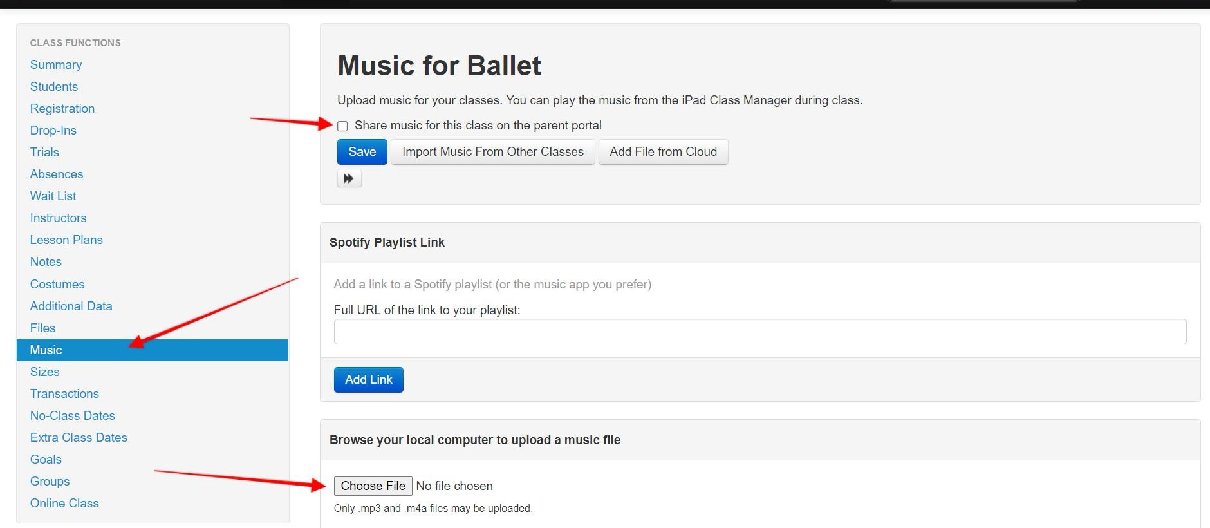Viewport: 1210px width, 528px height.
Task: Open Registration in the sidebar
Action: [x=62, y=109]
